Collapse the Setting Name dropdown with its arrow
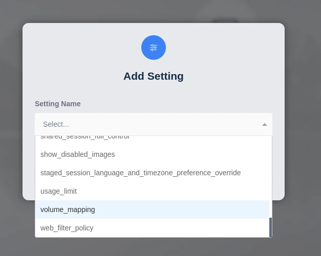The height and width of the screenshot is (256, 321). click(264, 124)
